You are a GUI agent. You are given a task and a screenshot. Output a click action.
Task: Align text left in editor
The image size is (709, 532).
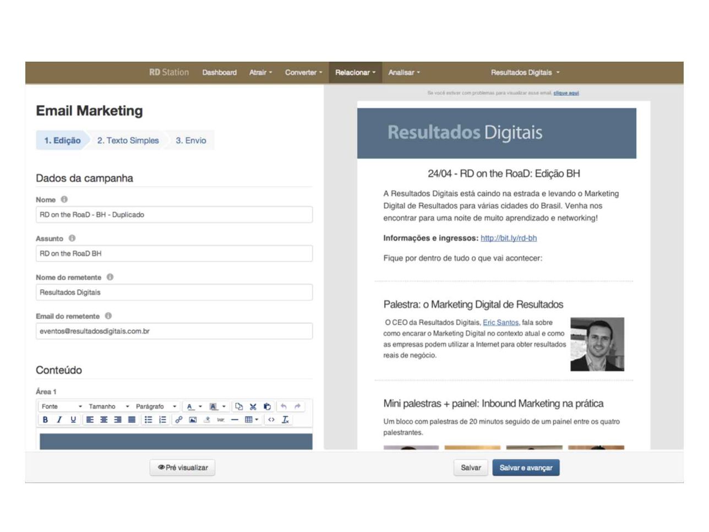tap(90, 420)
